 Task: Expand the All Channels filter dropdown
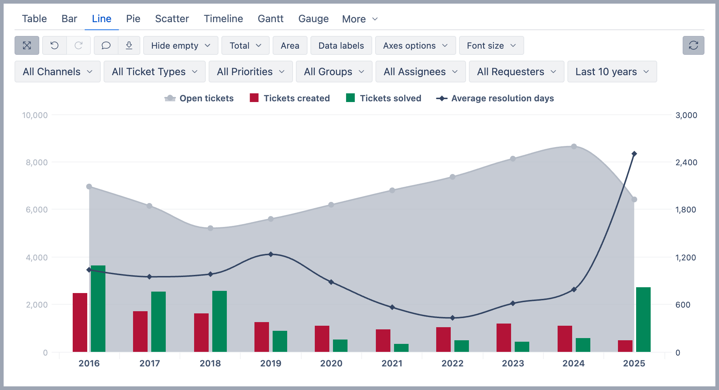pyautogui.click(x=57, y=72)
